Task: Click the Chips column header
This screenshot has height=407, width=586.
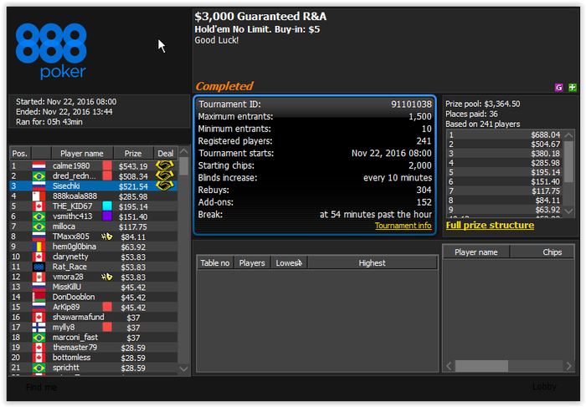Action: [542, 252]
